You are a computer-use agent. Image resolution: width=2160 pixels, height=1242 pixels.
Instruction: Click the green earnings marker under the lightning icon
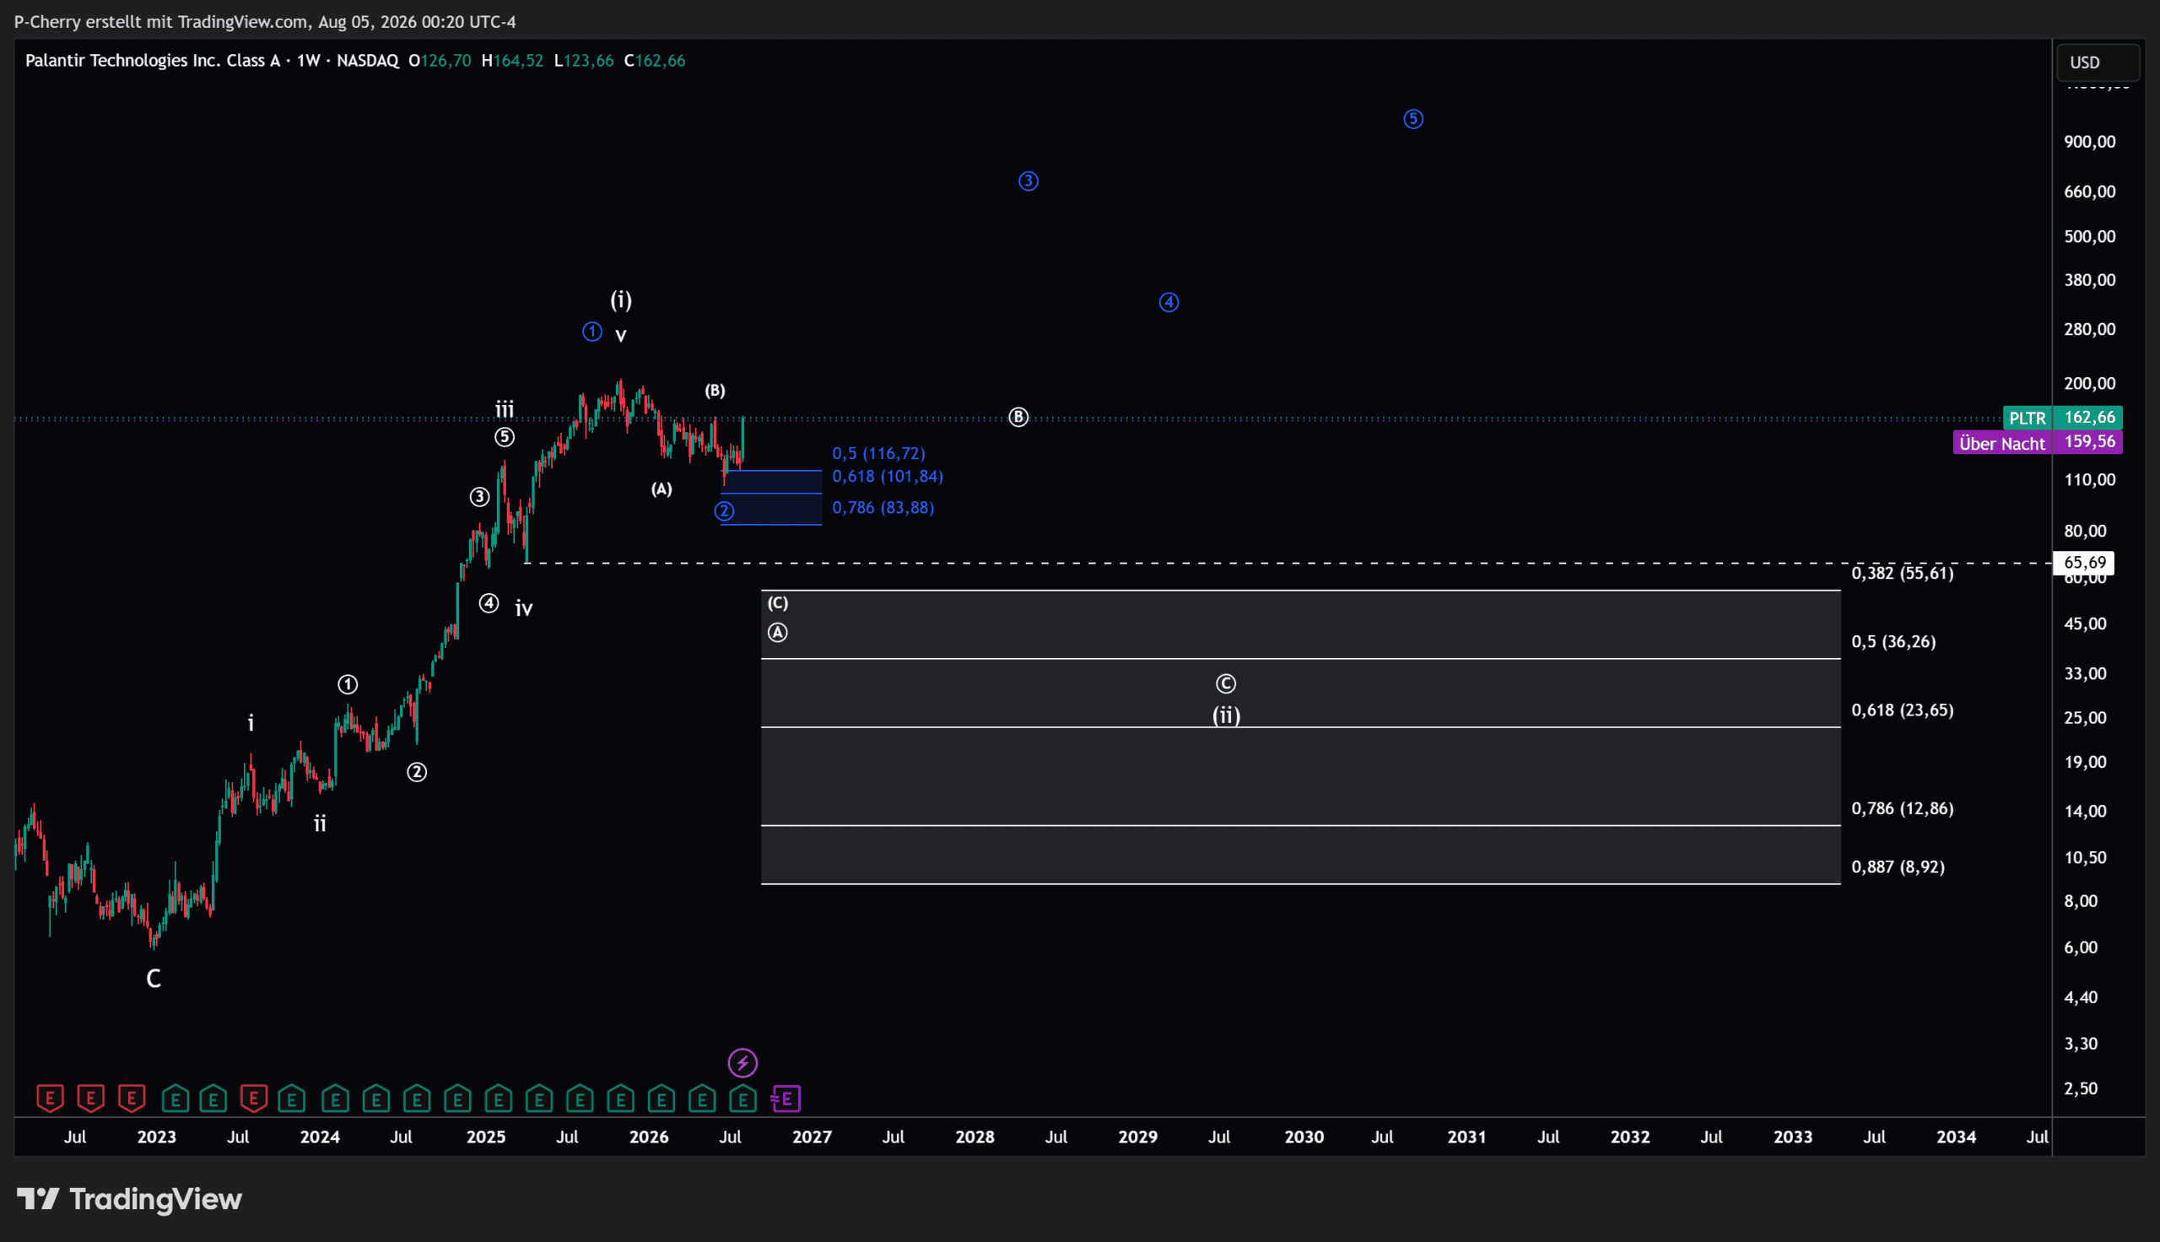click(x=742, y=1099)
